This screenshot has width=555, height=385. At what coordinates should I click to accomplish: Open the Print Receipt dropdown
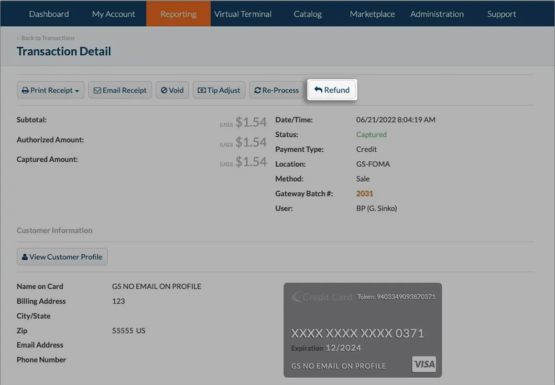coord(51,90)
